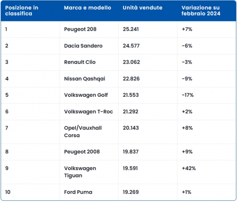Viewport: 237px width, 202px height.
Task: Click the "Marca e modello" column header
Action: coord(87,8)
